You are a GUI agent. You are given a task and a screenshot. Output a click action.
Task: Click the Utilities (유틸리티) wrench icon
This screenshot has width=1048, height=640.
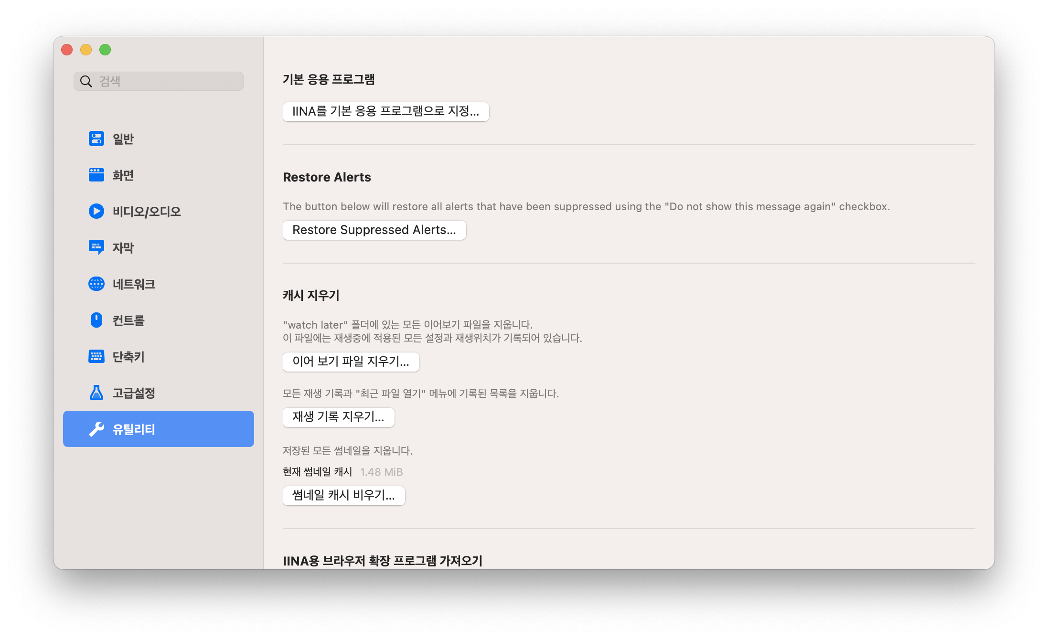96,429
